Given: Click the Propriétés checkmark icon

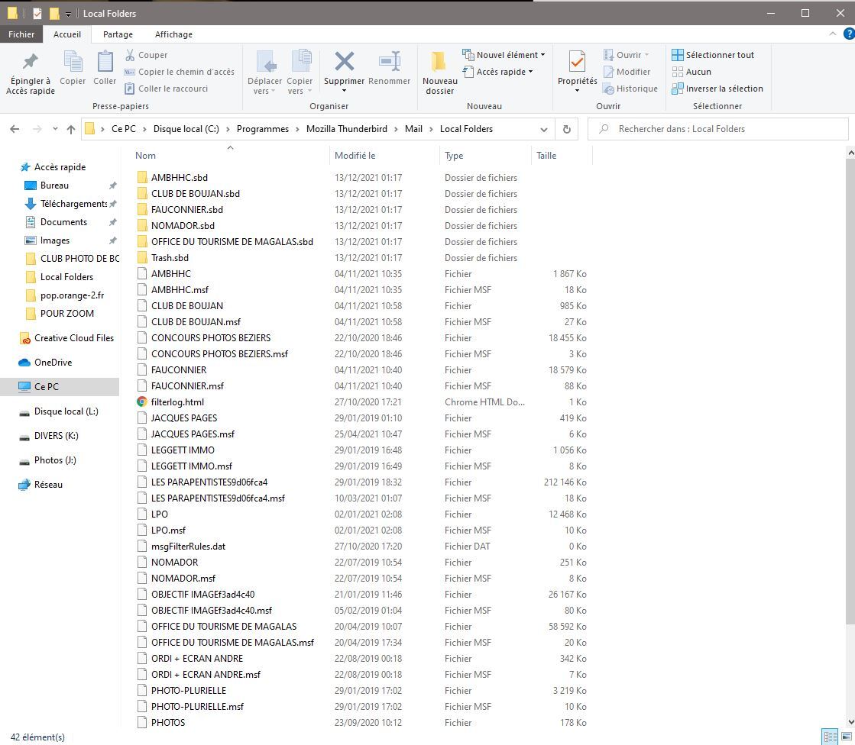Looking at the screenshot, I should click(x=577, y=61).
